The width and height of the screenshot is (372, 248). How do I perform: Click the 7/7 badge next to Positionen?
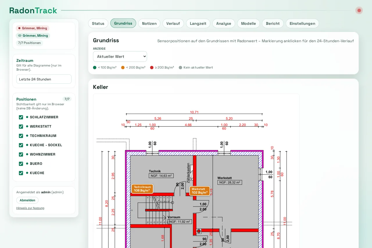coord(67,99)
